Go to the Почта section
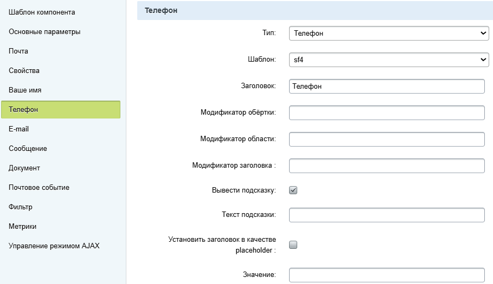493x284 pixels. (x=18, y=51)
